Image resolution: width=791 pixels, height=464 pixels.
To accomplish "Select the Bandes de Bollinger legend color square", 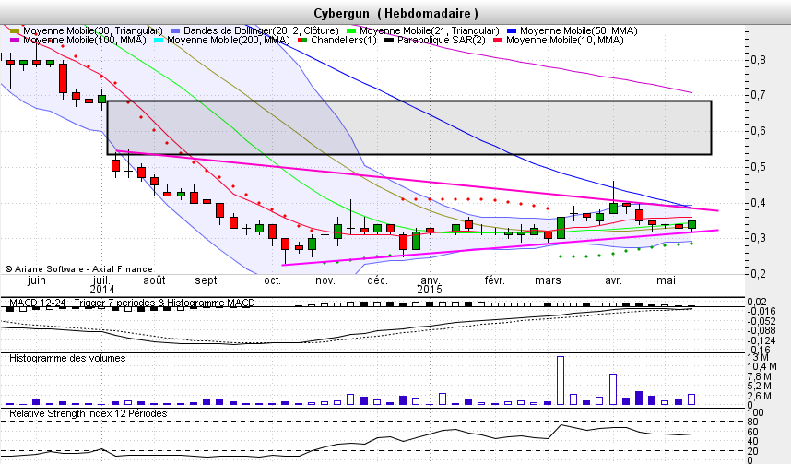I will 174,31.
